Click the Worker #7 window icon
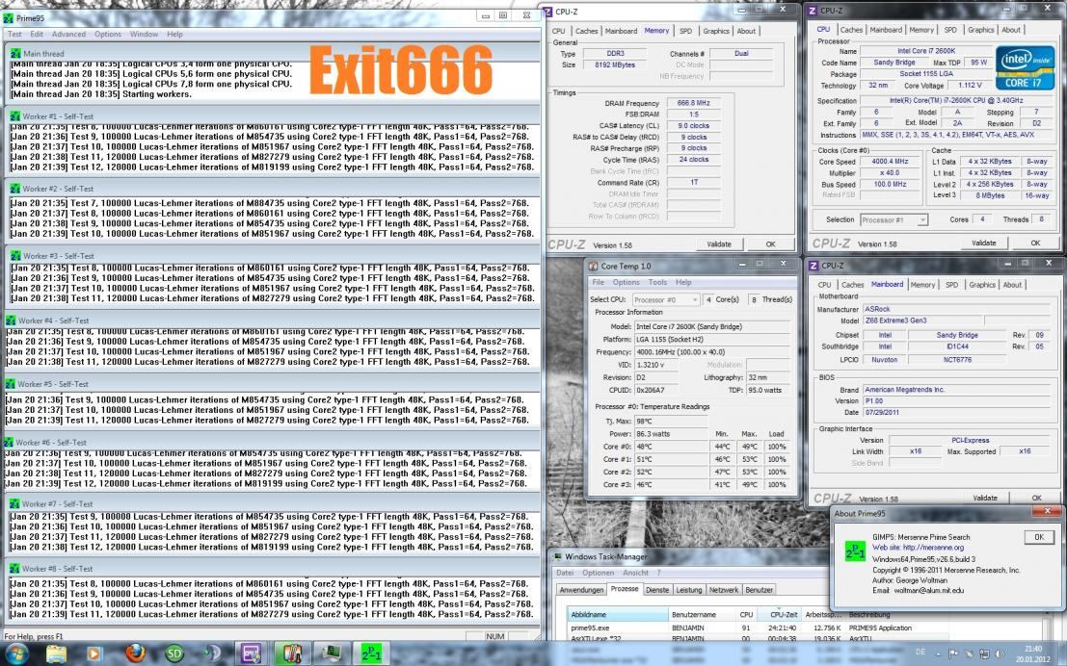 14,503
